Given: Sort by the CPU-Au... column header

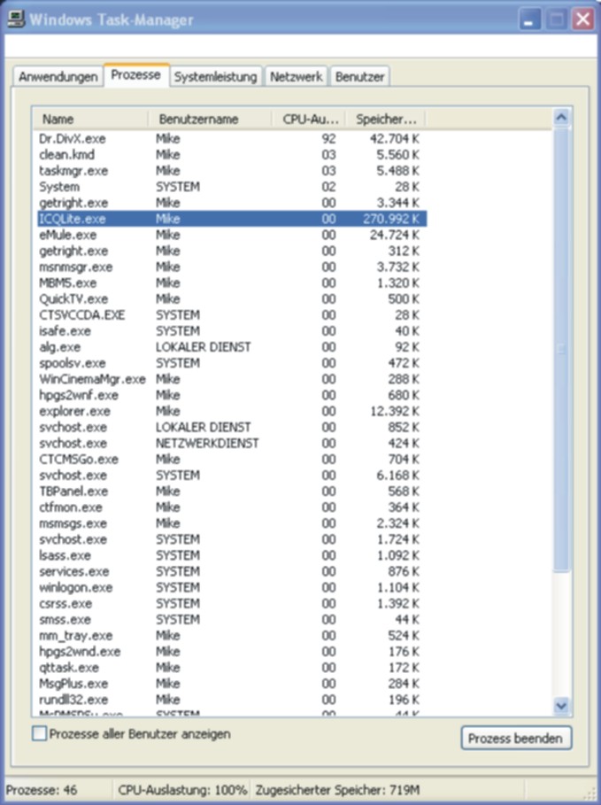Looking at the screenshot, I should coord(308,119).
